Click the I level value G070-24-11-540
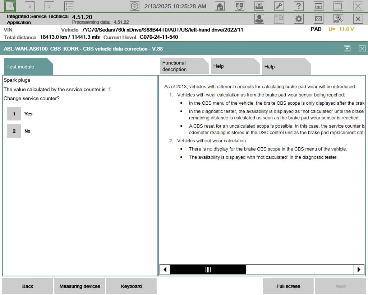This screenshot has width=368, height=295. [158, 37]
